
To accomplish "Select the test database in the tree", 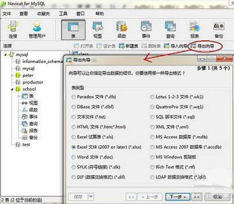I will pos(26,144).
